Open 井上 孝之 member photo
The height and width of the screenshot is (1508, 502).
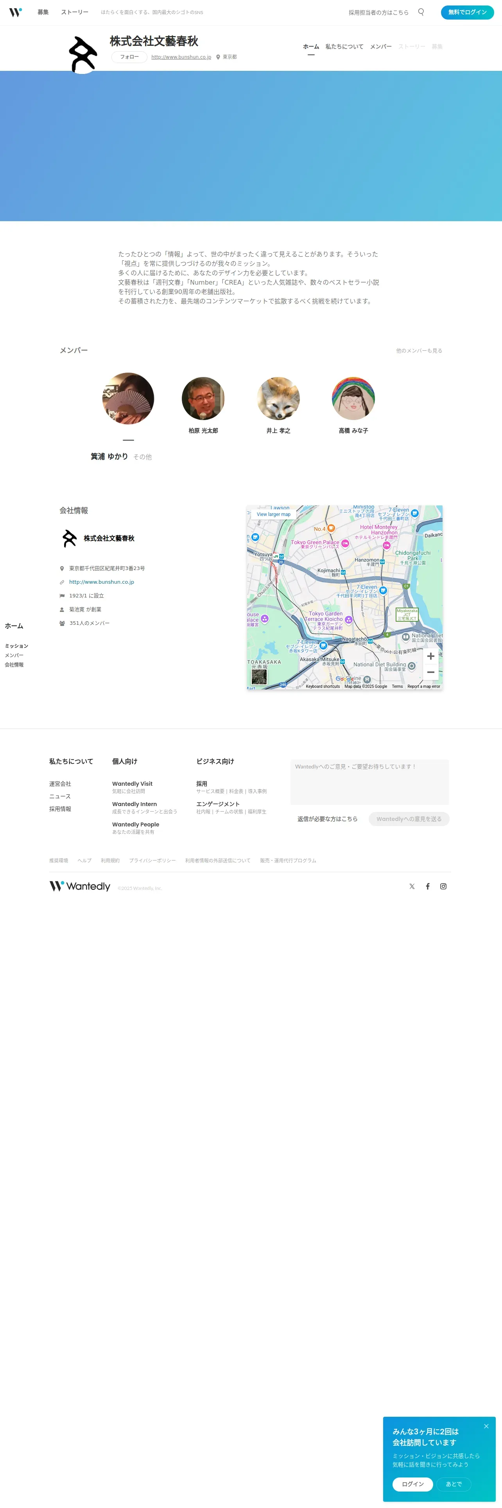tap(278, 398)
